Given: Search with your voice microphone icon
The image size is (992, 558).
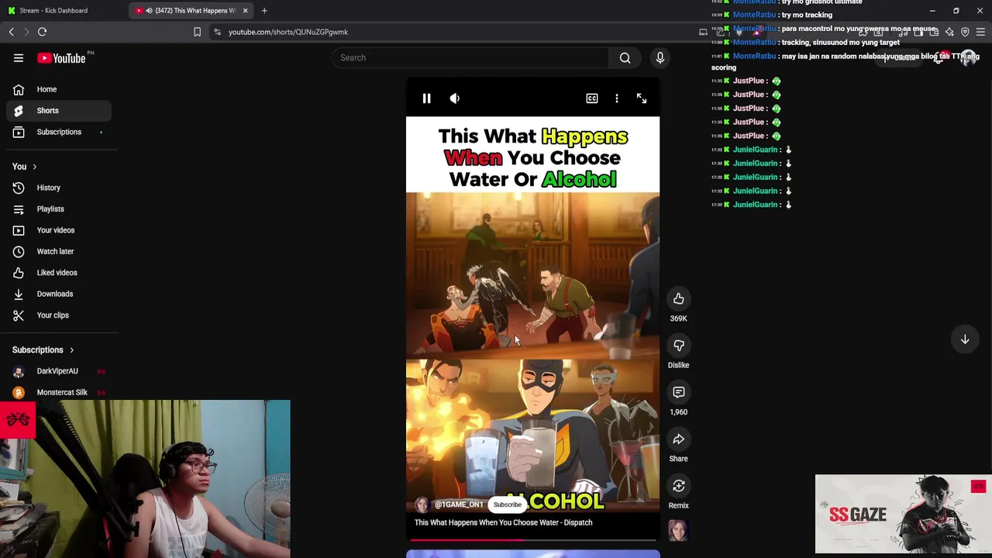Looking at the screenshot, I should (660, 57).
